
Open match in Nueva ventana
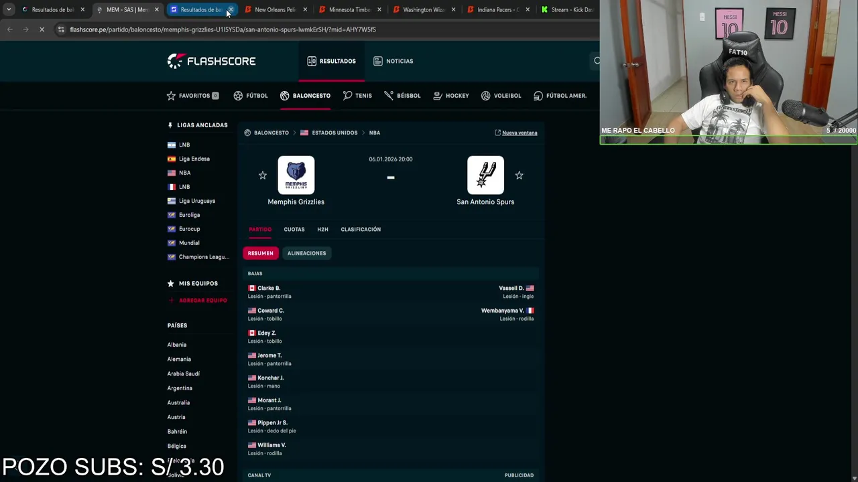516,133
